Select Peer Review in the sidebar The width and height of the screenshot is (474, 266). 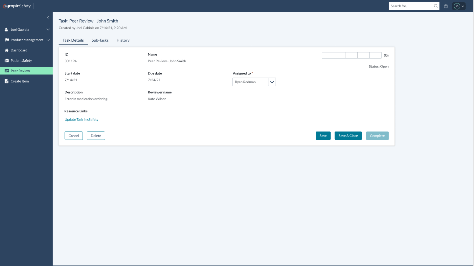[26, 71]
